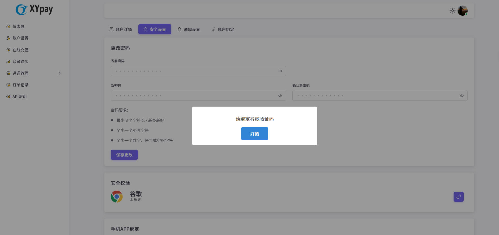
Task: Click the 订单记录 icon
Action: 8,85
